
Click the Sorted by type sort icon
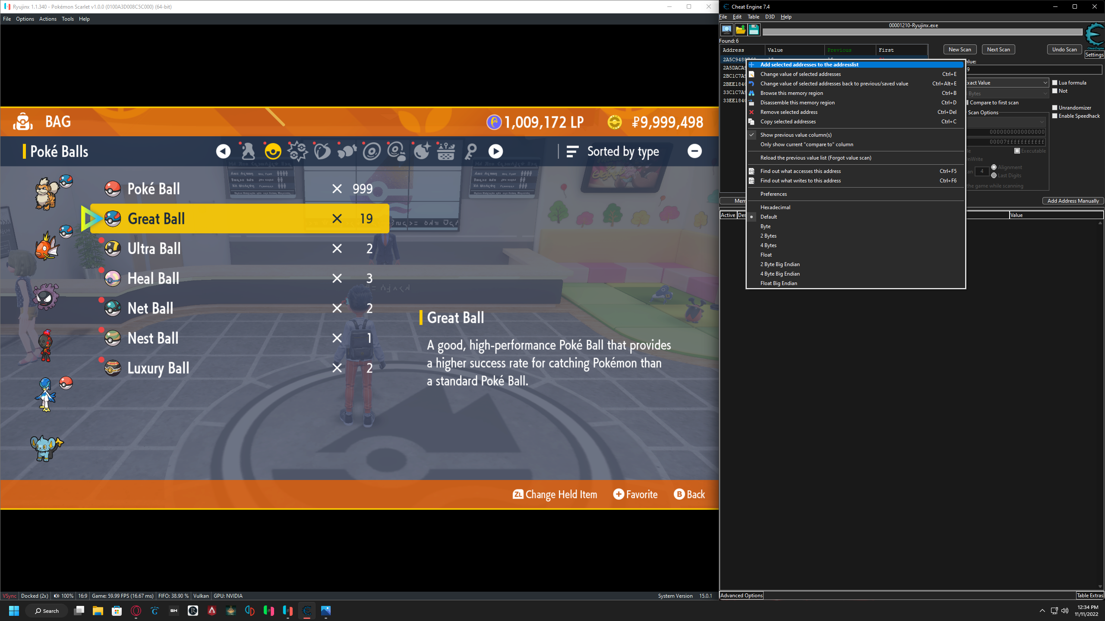(x=572, y=151)
